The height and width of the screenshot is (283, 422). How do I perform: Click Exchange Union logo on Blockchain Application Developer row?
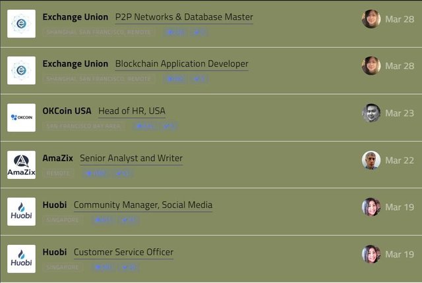click(x=21, y=70)
